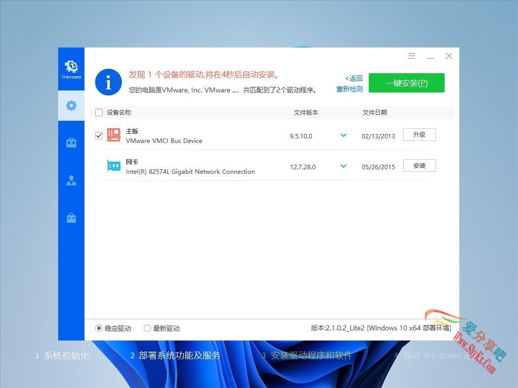The width and height of the screenshot is (518, 388).
Task: Click the network card device icon
Action: tap(114, 166)
